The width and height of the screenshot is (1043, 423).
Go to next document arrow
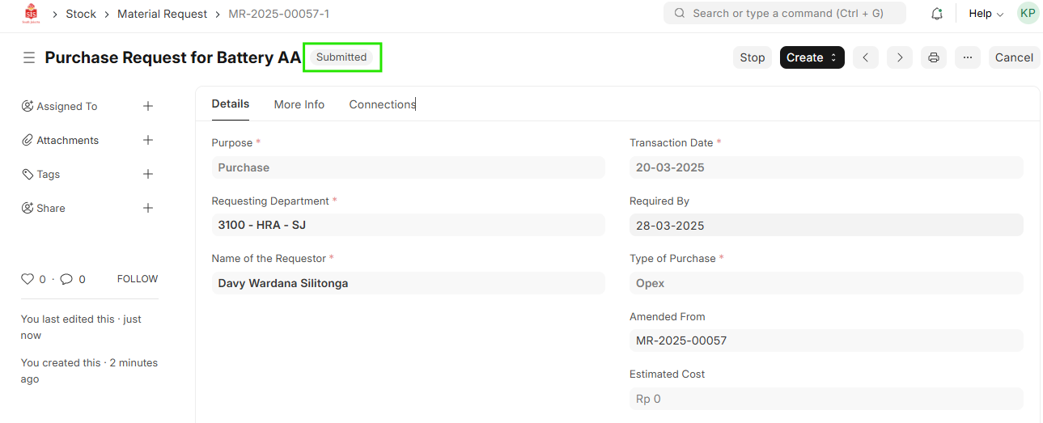click(x=899, y=57)
